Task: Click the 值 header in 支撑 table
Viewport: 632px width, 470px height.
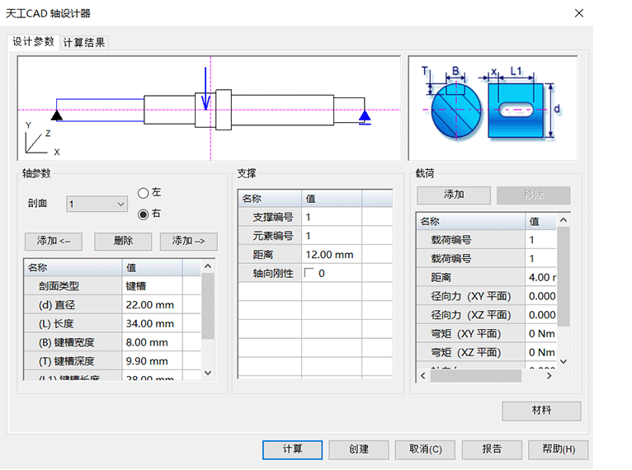Action: 332,199
